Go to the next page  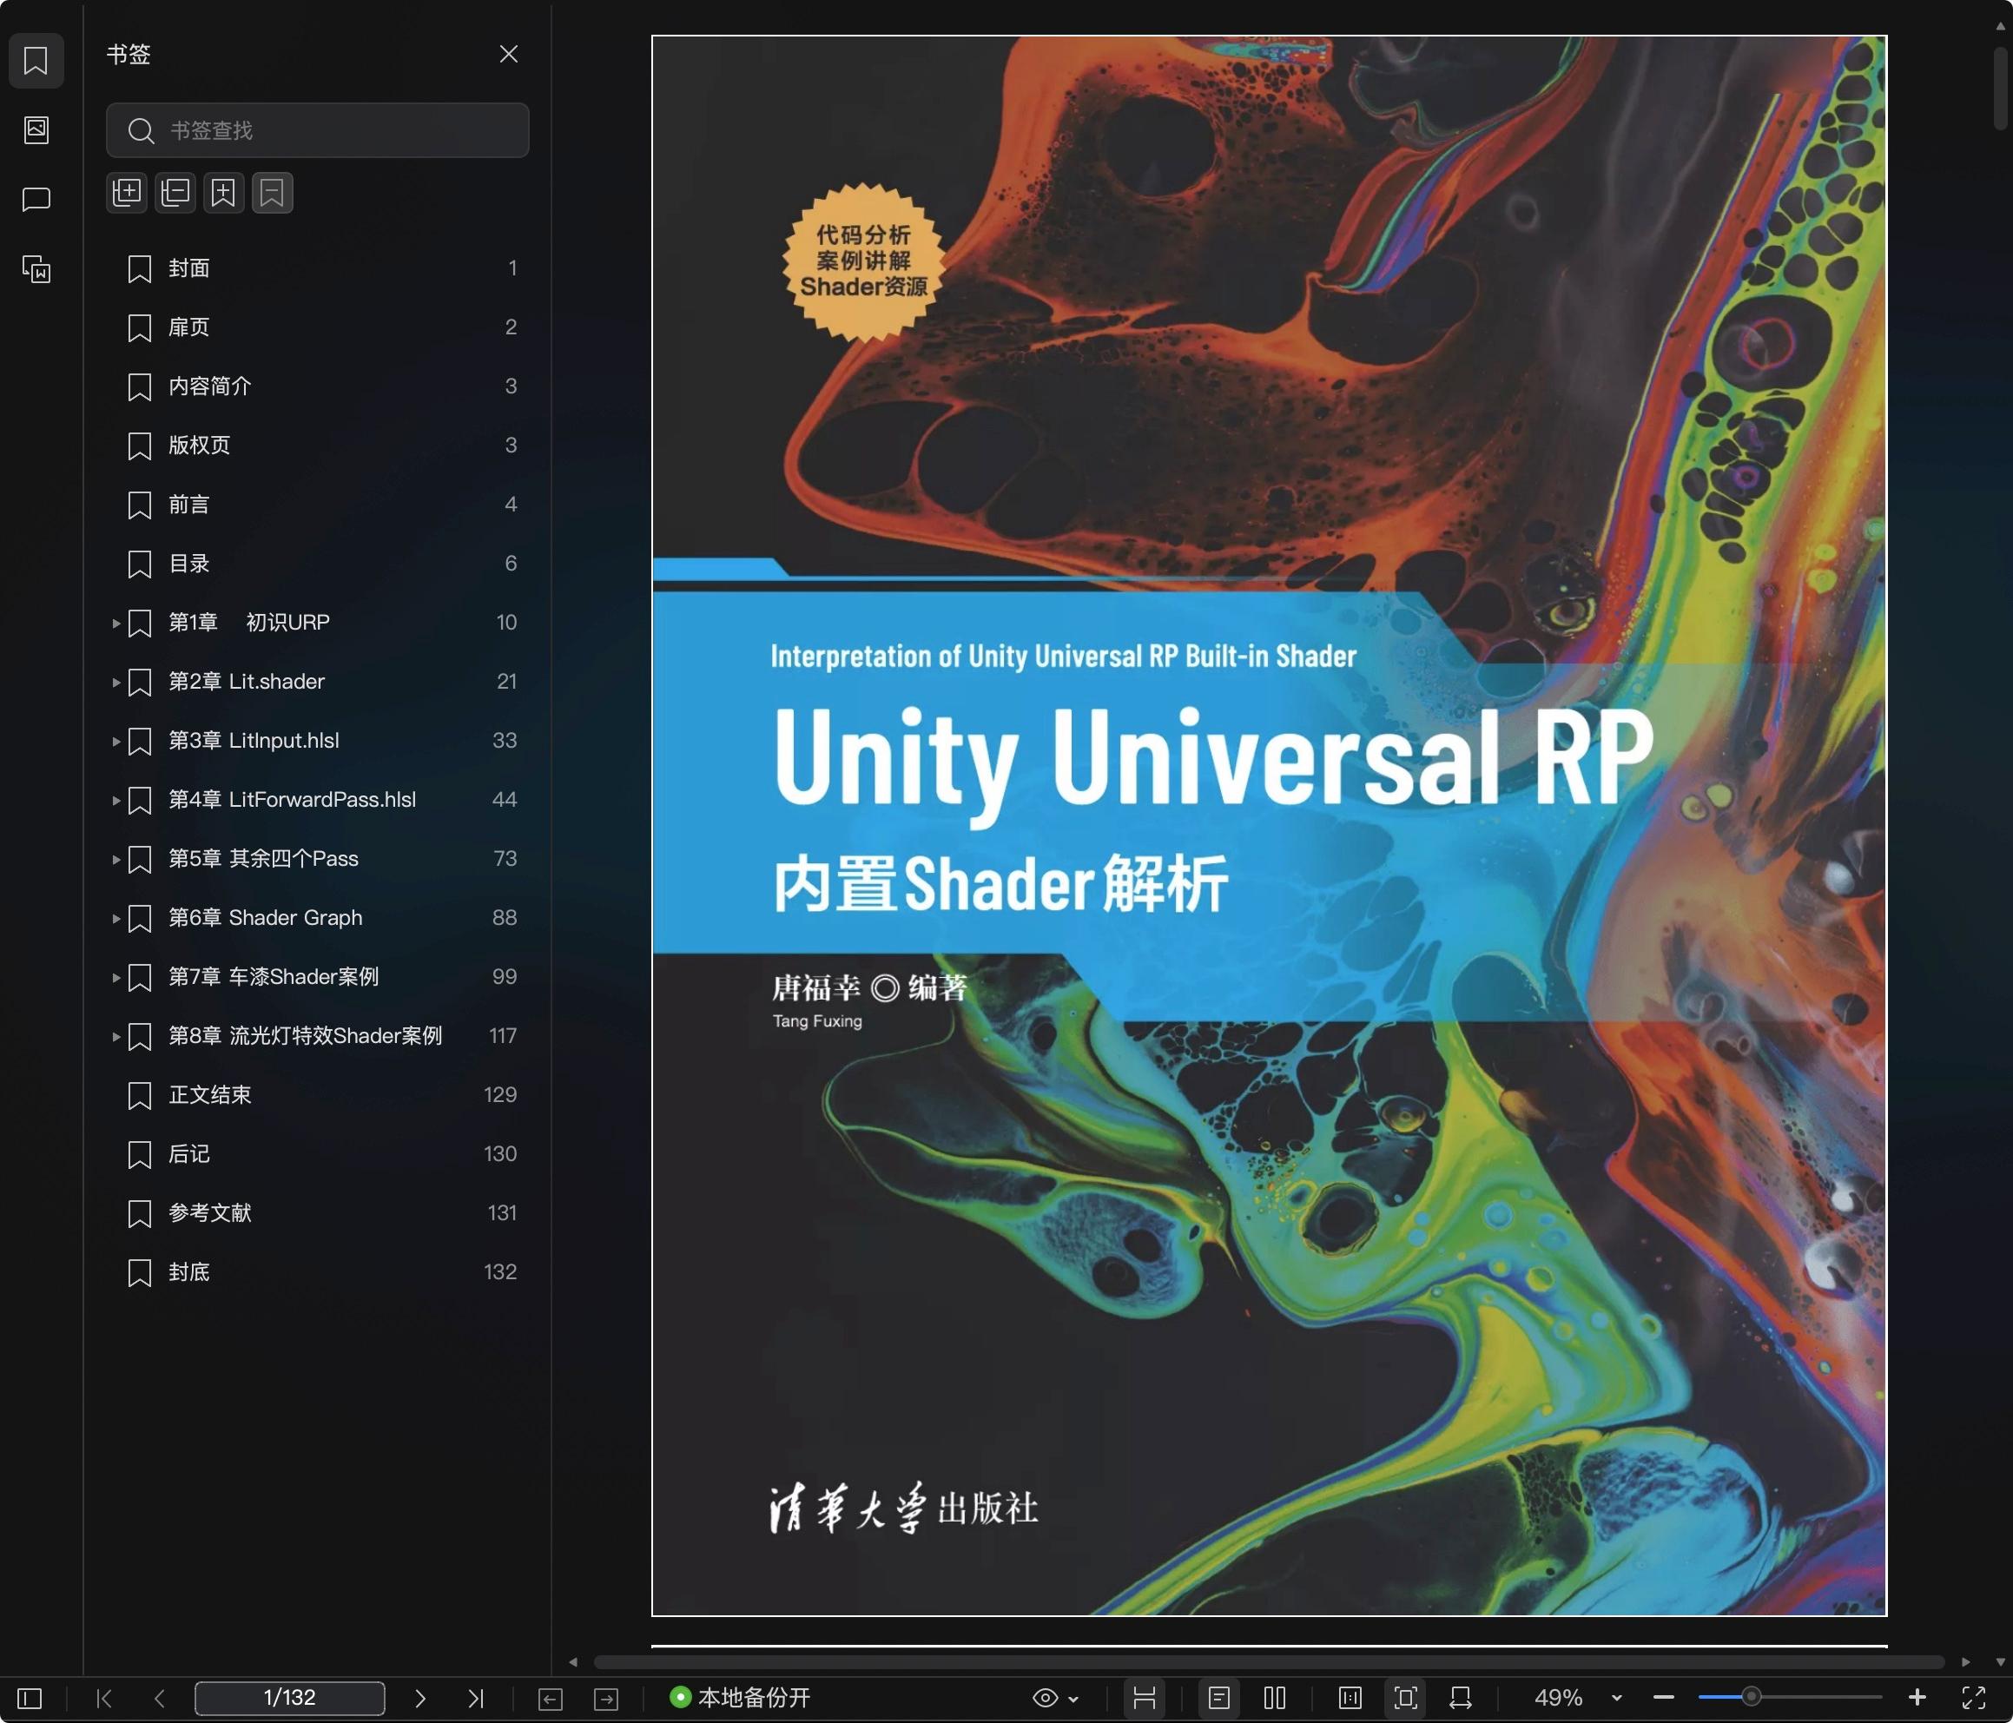pos(419,1698)
